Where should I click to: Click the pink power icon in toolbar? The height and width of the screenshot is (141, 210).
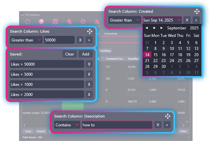point(28,22)
